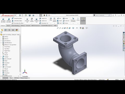
Task: Select the Shell feature tool
Action: pyautogui.click(x=59, y=23)
